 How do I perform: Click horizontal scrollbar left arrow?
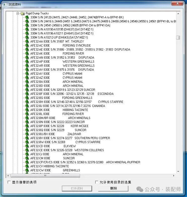pyautogui.click(x=8, y=176)
